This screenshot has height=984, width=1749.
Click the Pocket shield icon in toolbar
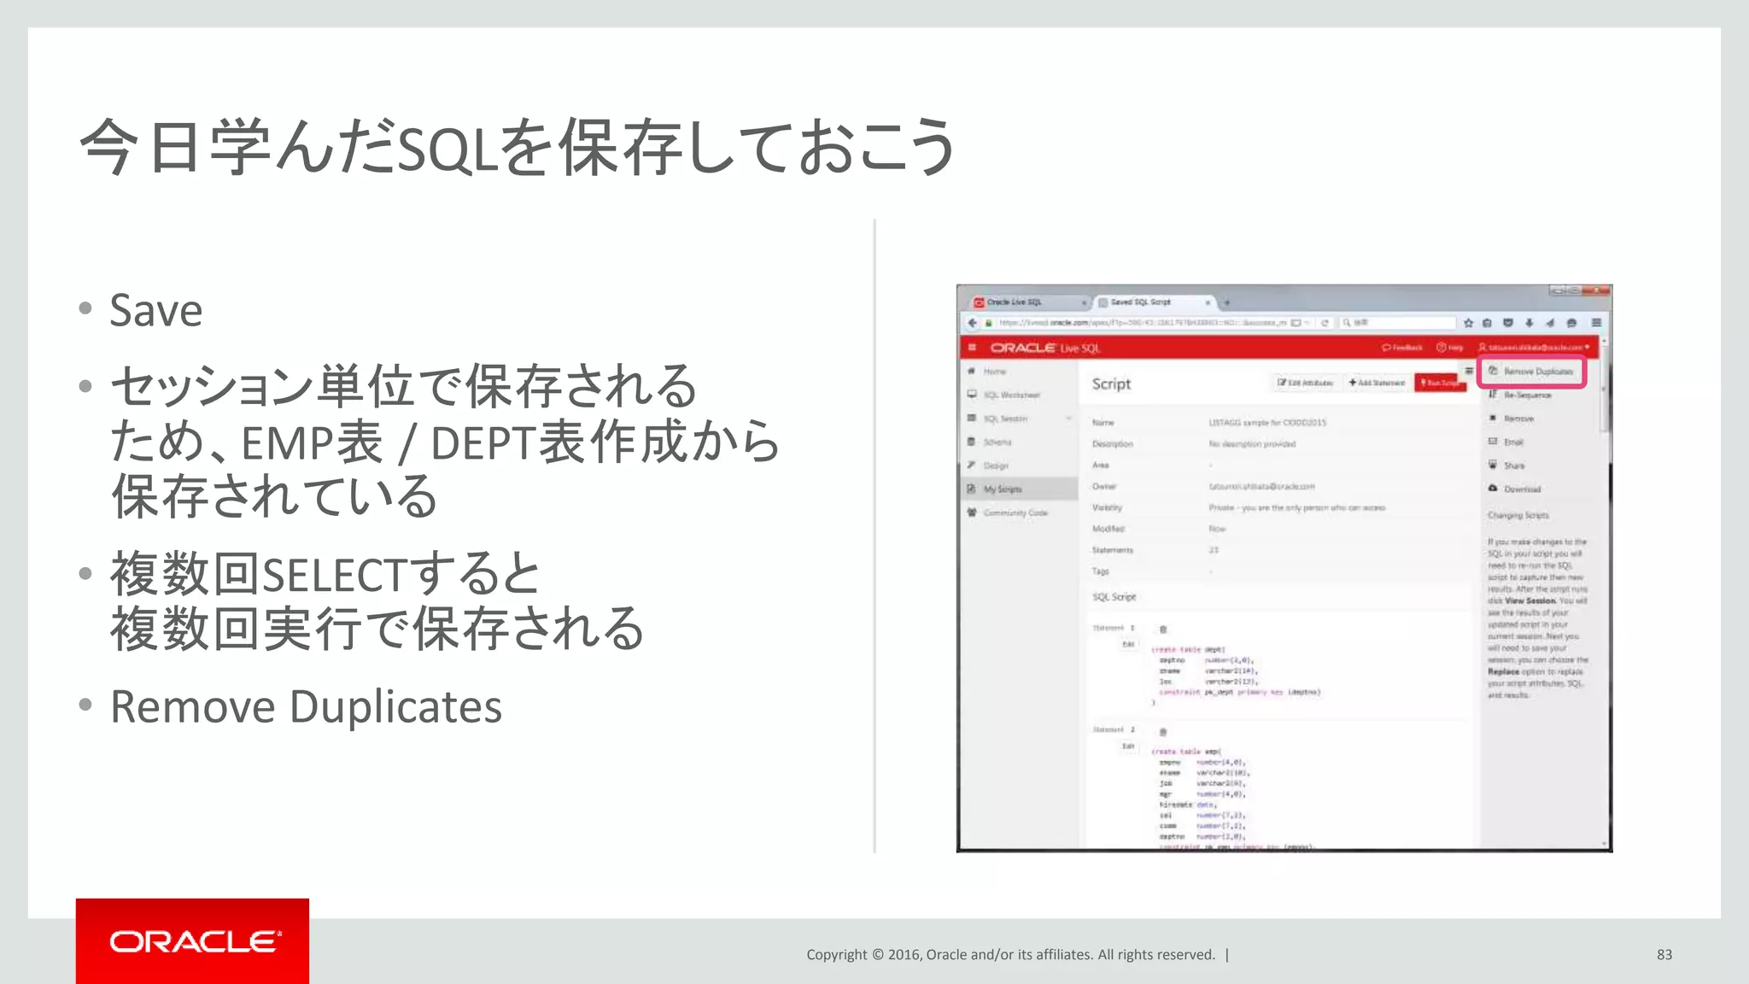coord(1508,323)
